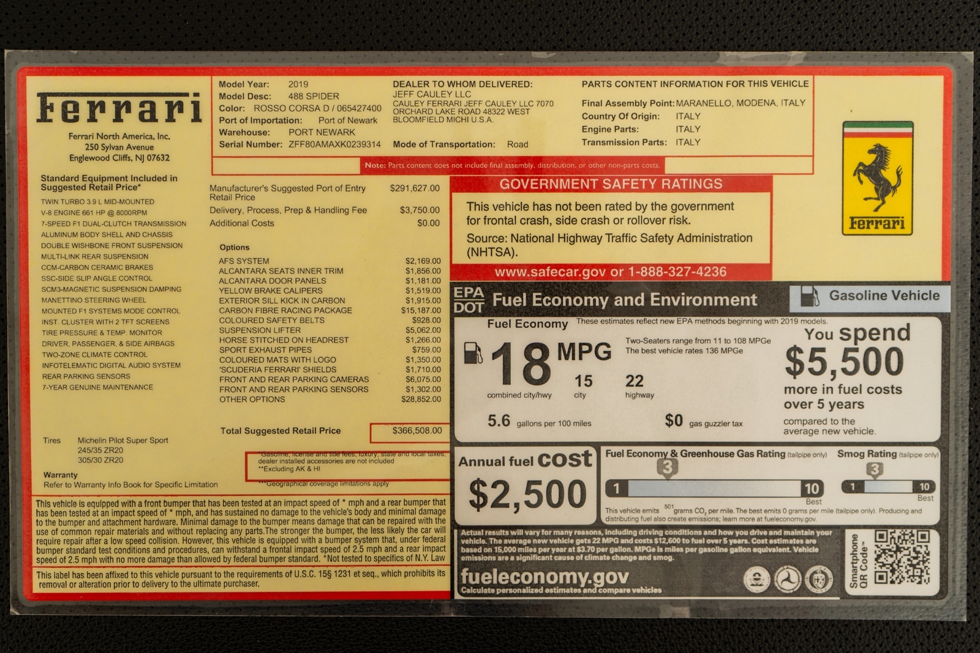Select the CARBON FIBRE RACING PACKAGE option

pos(330,310)
